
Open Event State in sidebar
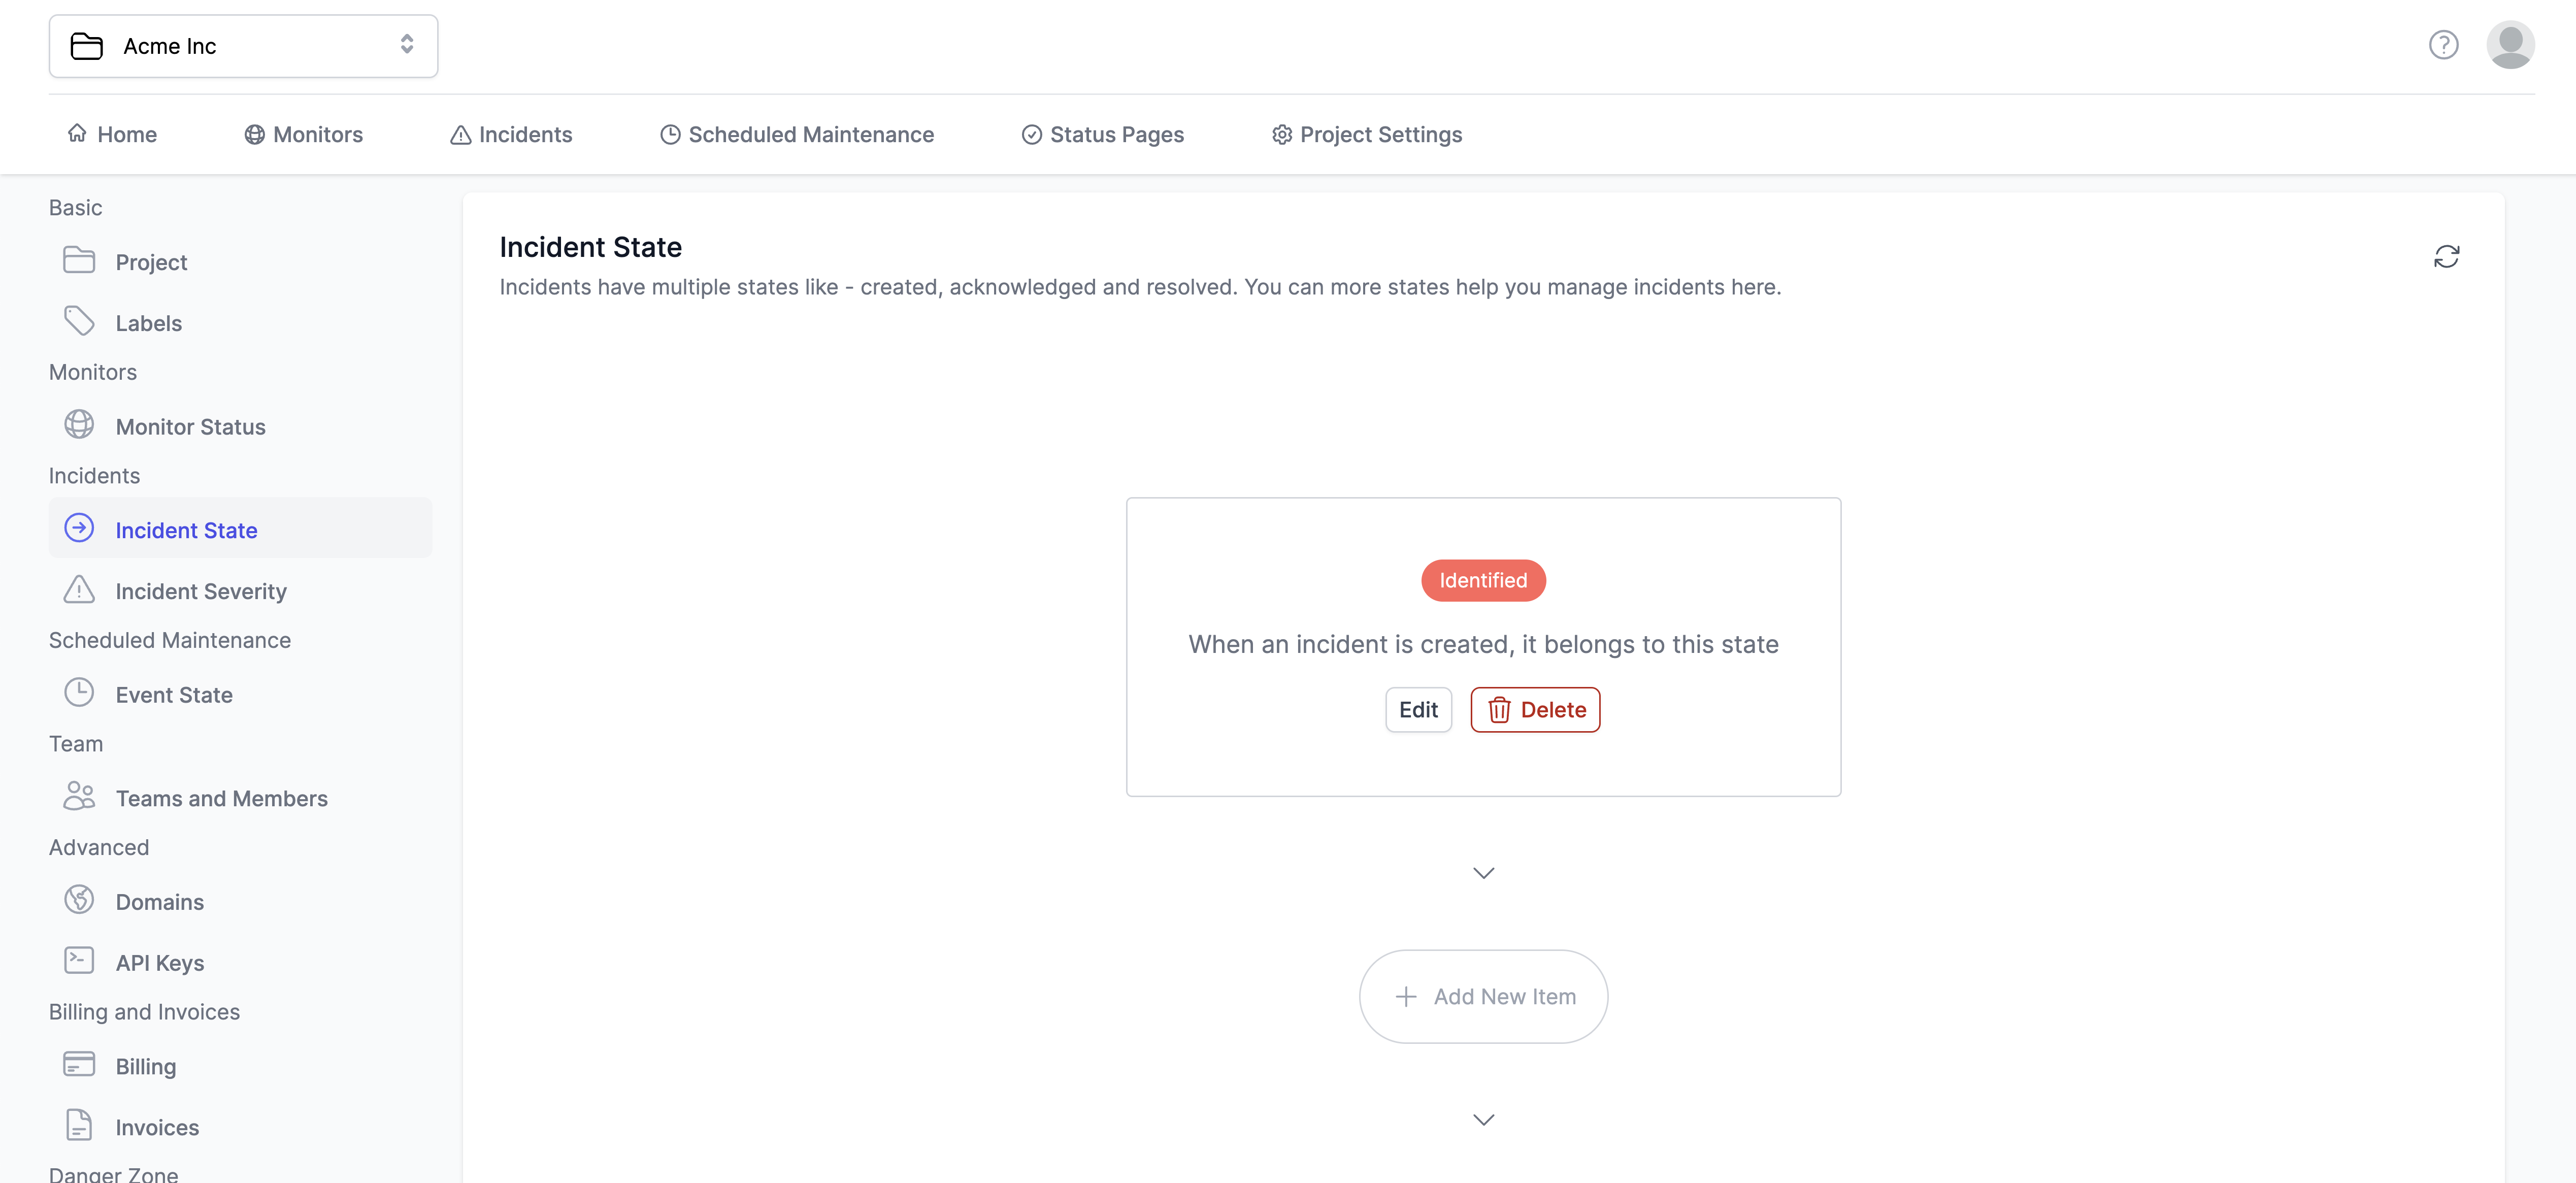240,695
